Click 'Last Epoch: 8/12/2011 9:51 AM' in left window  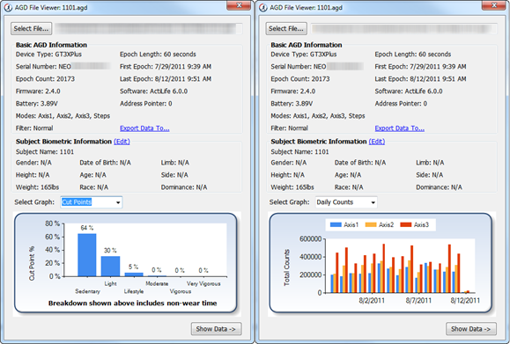[166, 79]
